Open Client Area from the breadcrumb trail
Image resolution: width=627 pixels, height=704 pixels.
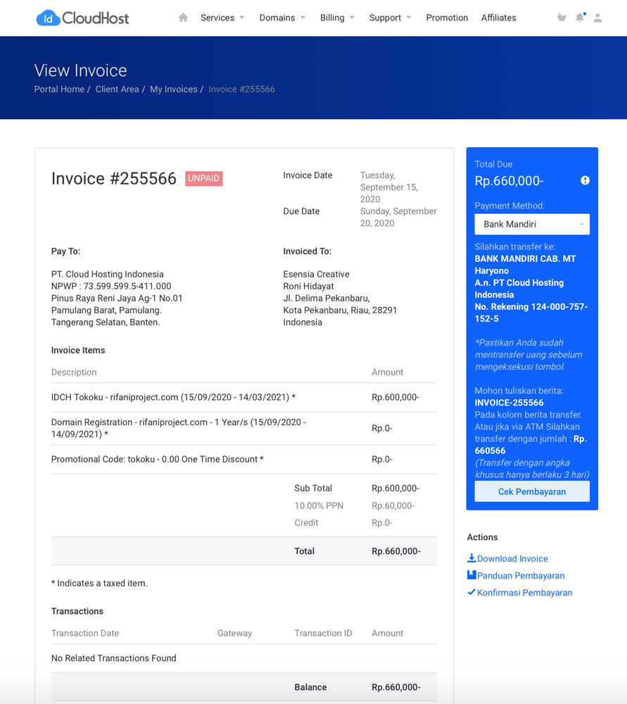pyautogui.click(x=117, y=89)
